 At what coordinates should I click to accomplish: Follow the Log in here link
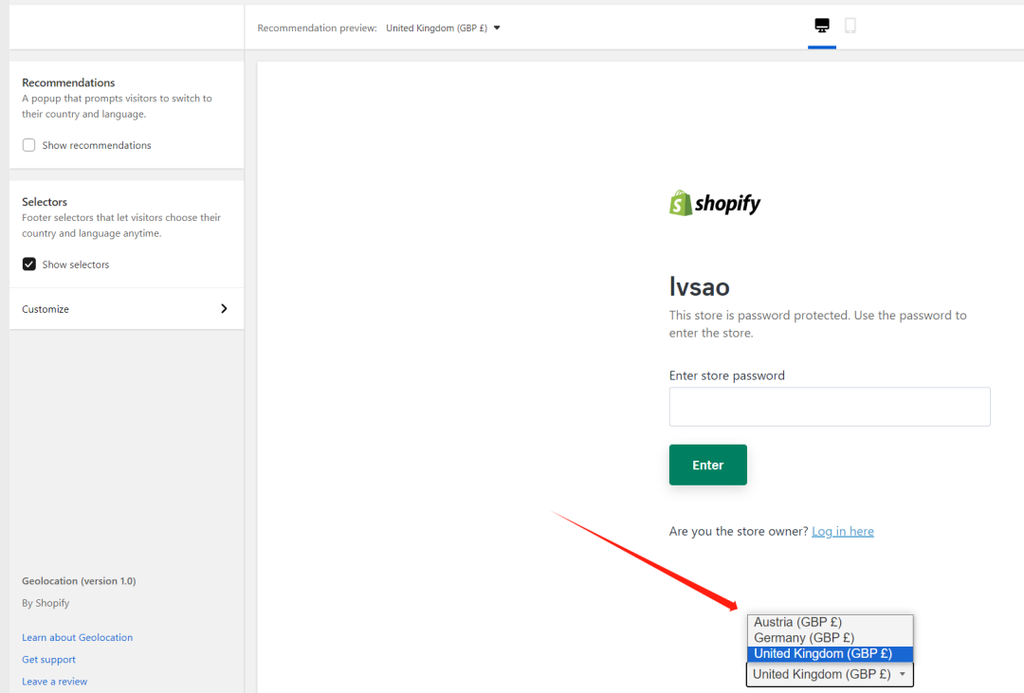(843, 531)
